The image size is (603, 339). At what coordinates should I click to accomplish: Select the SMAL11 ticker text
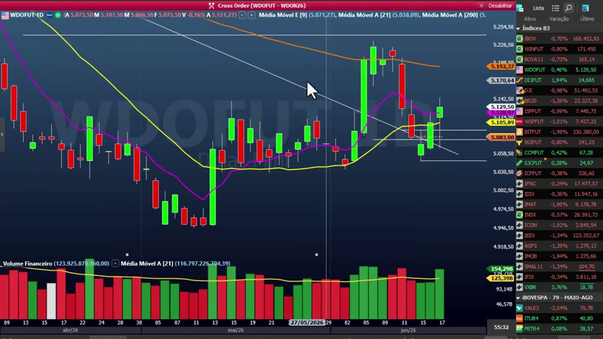coord(533,266)
